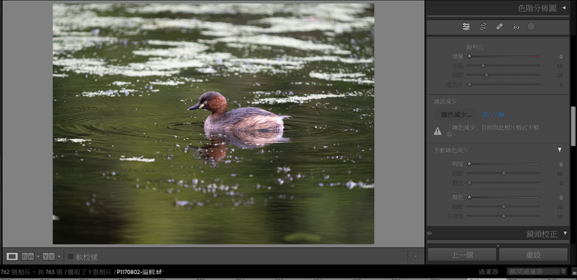
Task: Click the 重設 reset button
Action: point(533,255)
